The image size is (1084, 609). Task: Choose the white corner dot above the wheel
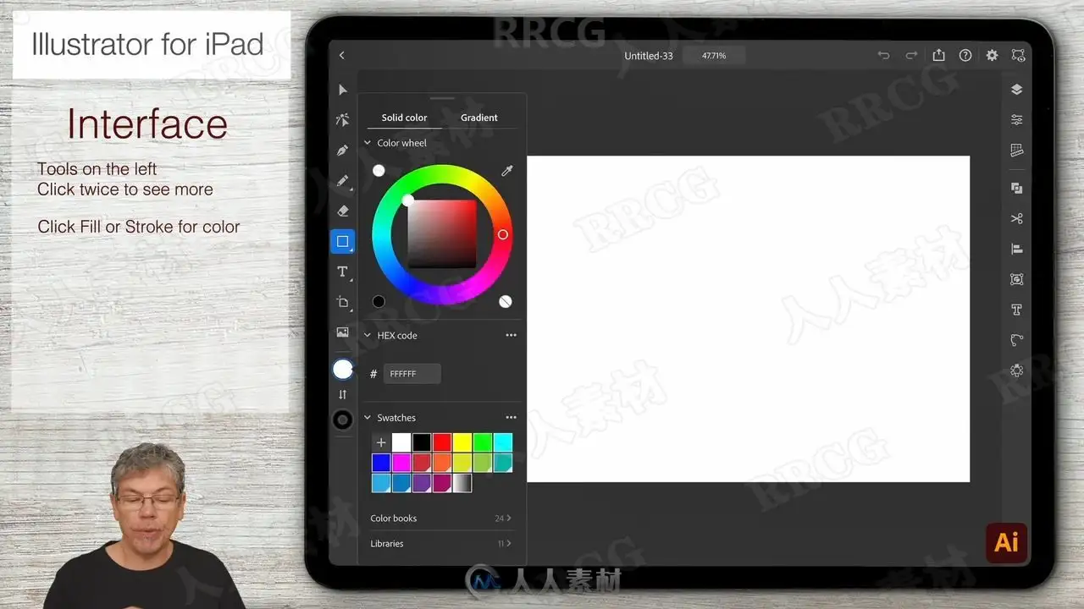point(379,170)
